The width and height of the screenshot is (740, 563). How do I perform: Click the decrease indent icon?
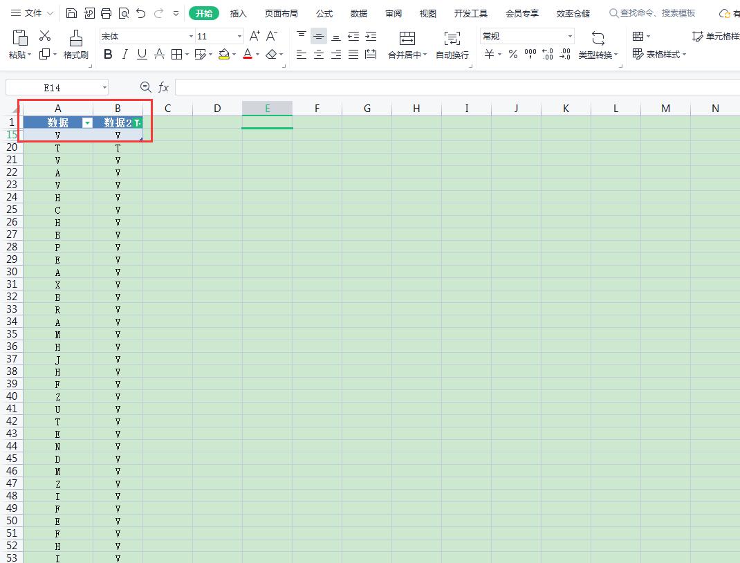pyautogui.click(x=353, y=36)
